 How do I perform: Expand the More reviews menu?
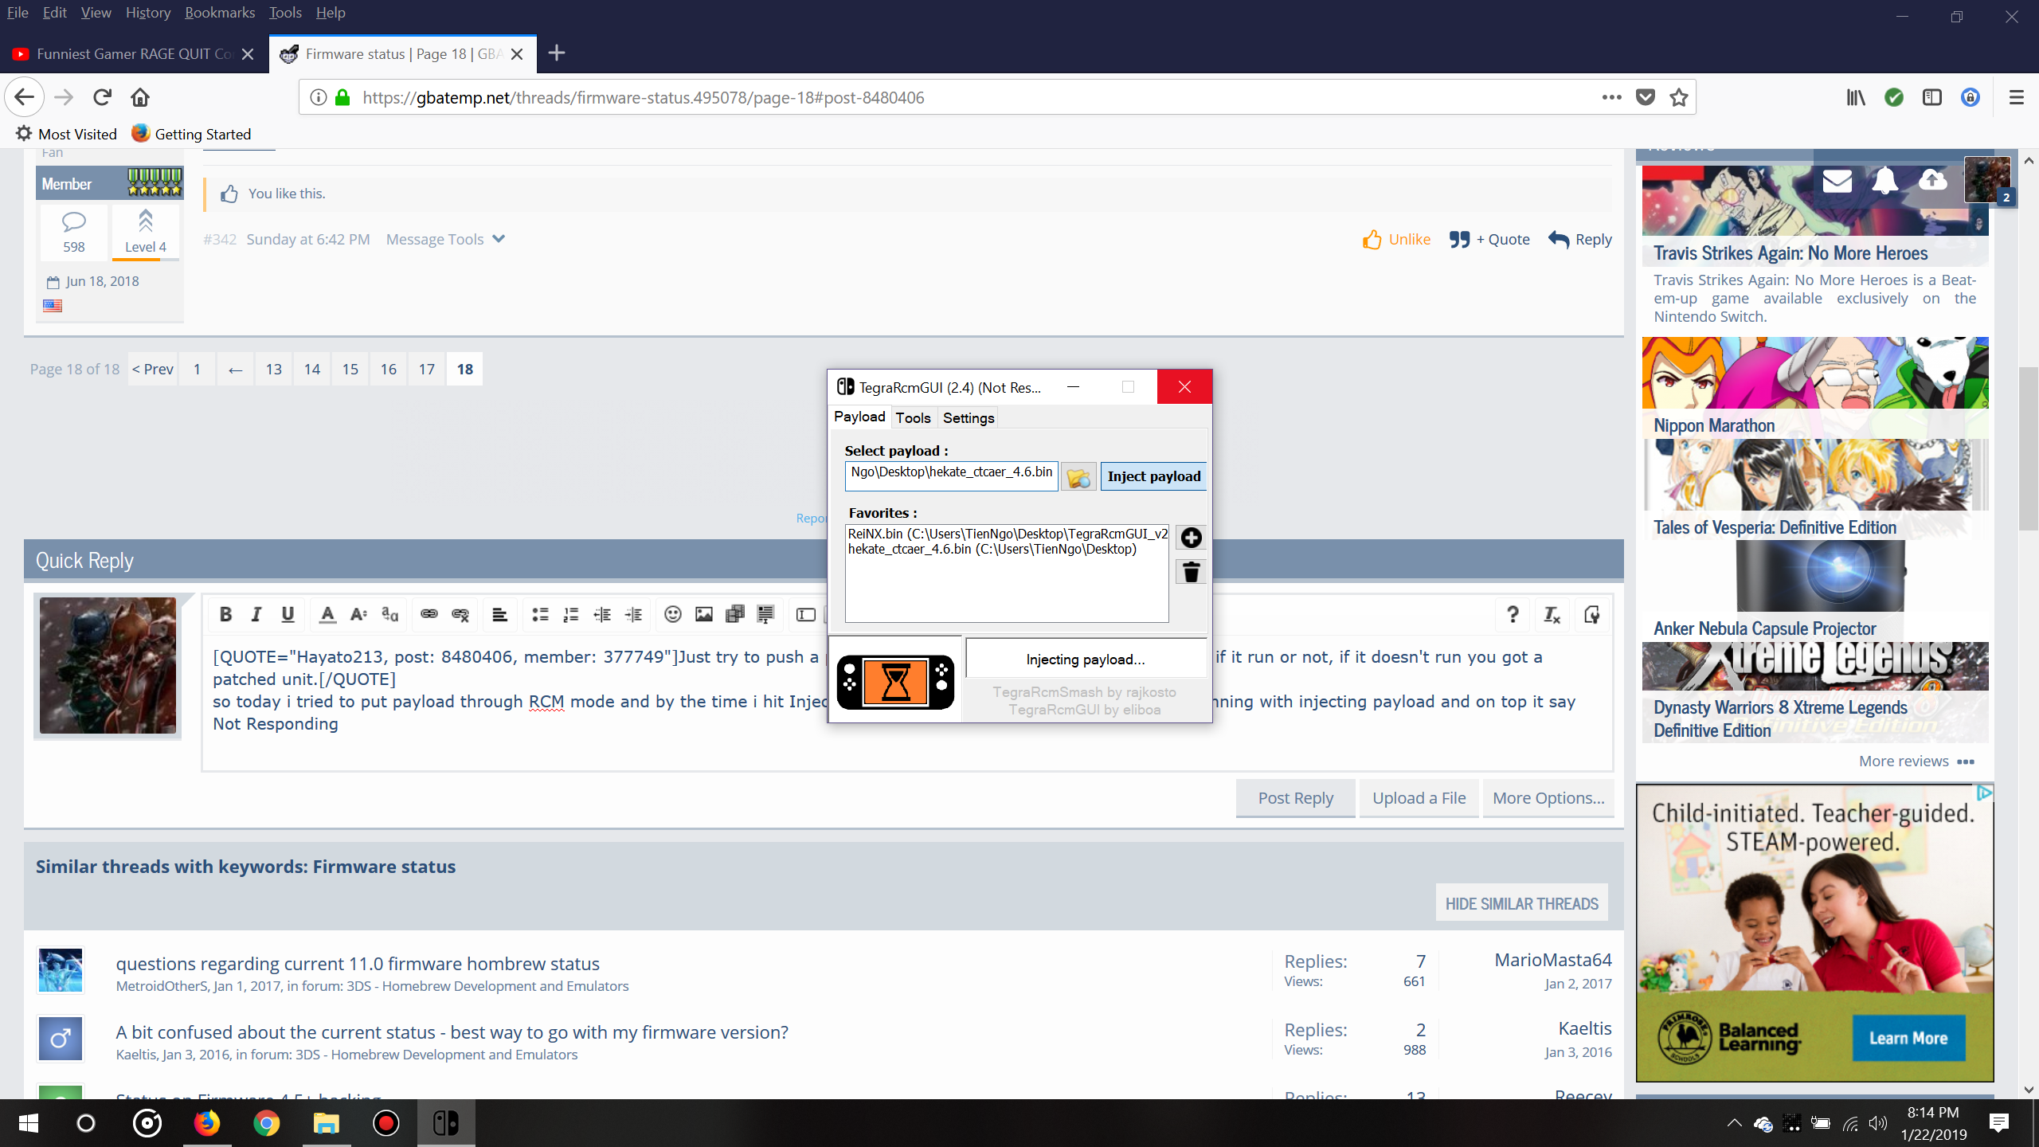click(1916, 761)
